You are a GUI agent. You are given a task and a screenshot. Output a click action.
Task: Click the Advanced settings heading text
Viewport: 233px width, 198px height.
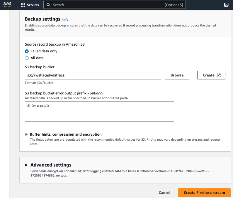pyautogui.click(x=51, y=165)
